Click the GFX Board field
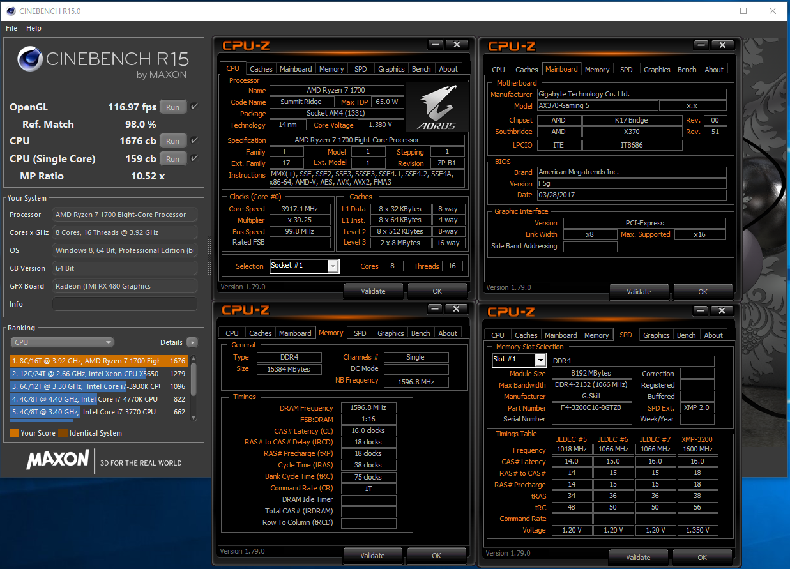Screen dimensions: 790x569 tap(125, 286)
